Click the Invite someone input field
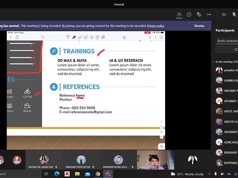The image size is (238, 178). tap(227, 41)
